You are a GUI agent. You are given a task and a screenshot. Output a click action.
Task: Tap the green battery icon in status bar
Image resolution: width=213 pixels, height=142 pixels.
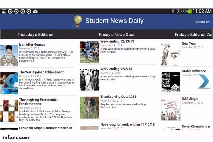point(190,11)
